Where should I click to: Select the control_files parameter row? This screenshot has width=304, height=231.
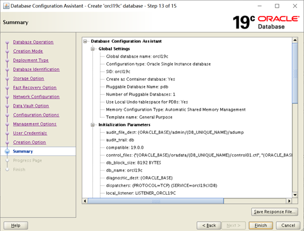pos(199,155)
